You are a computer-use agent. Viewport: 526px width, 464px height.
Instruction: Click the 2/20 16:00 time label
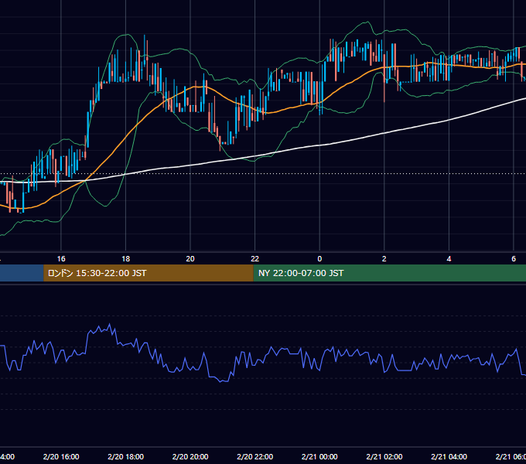[61, 456]
